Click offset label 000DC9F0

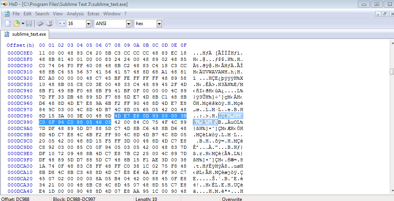tap(20, 160)
